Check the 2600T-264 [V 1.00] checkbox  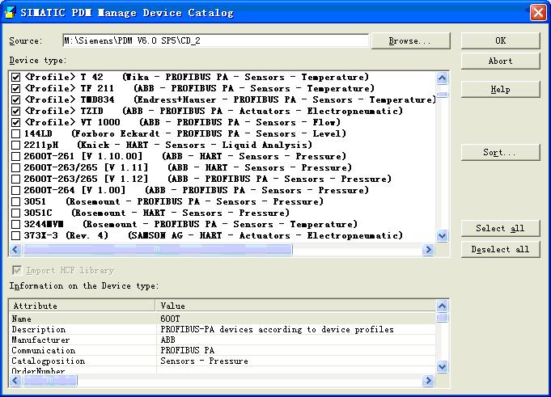pyautogui.click(x=16, y=190)
